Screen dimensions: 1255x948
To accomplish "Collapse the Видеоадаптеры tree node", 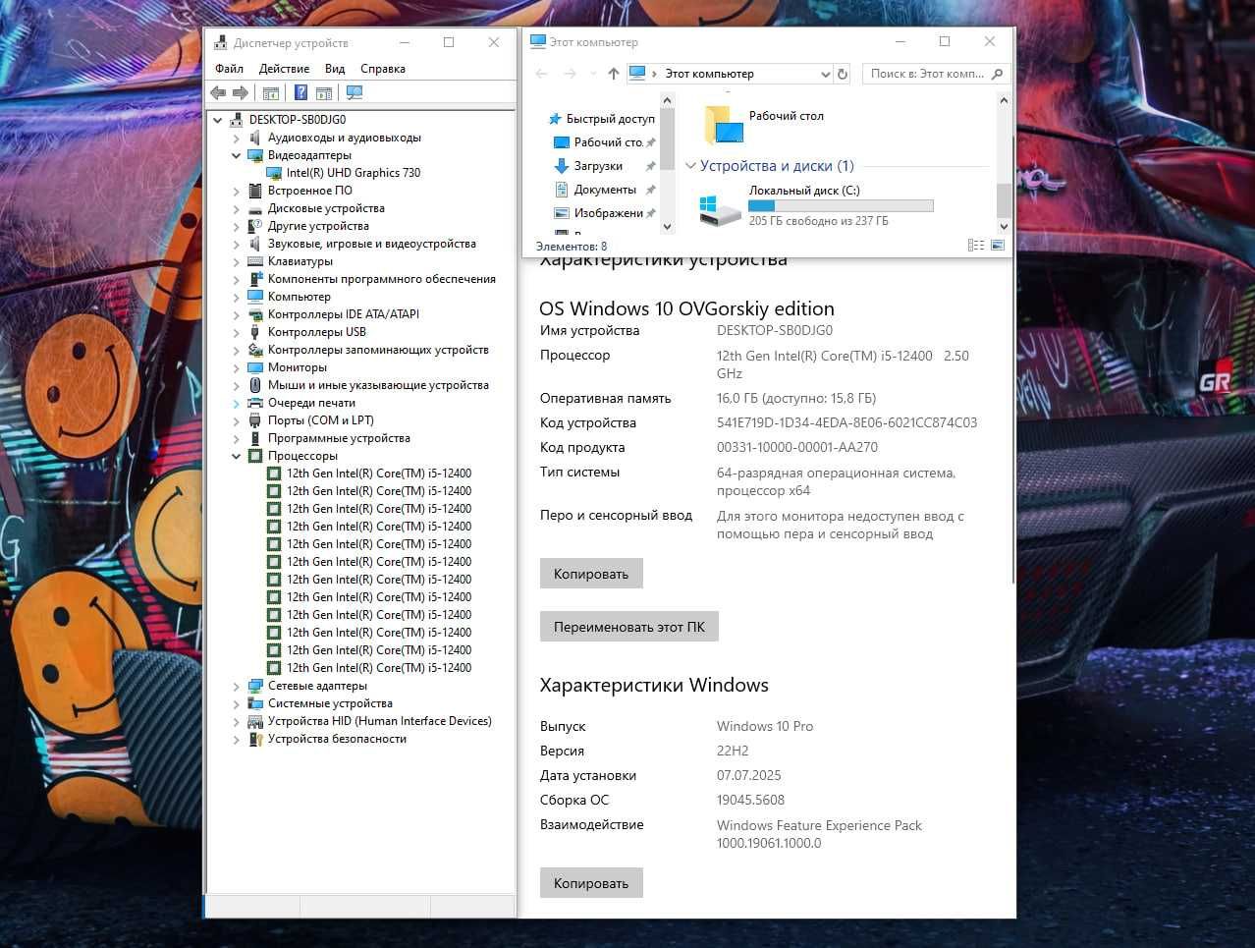I will pyautogui.click(x=236, y=155).
